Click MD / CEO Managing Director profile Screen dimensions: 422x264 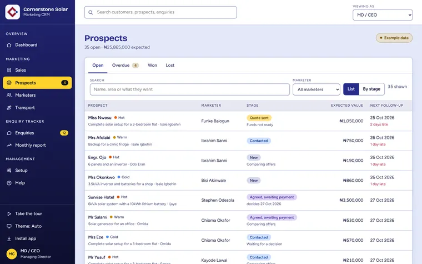37,254
